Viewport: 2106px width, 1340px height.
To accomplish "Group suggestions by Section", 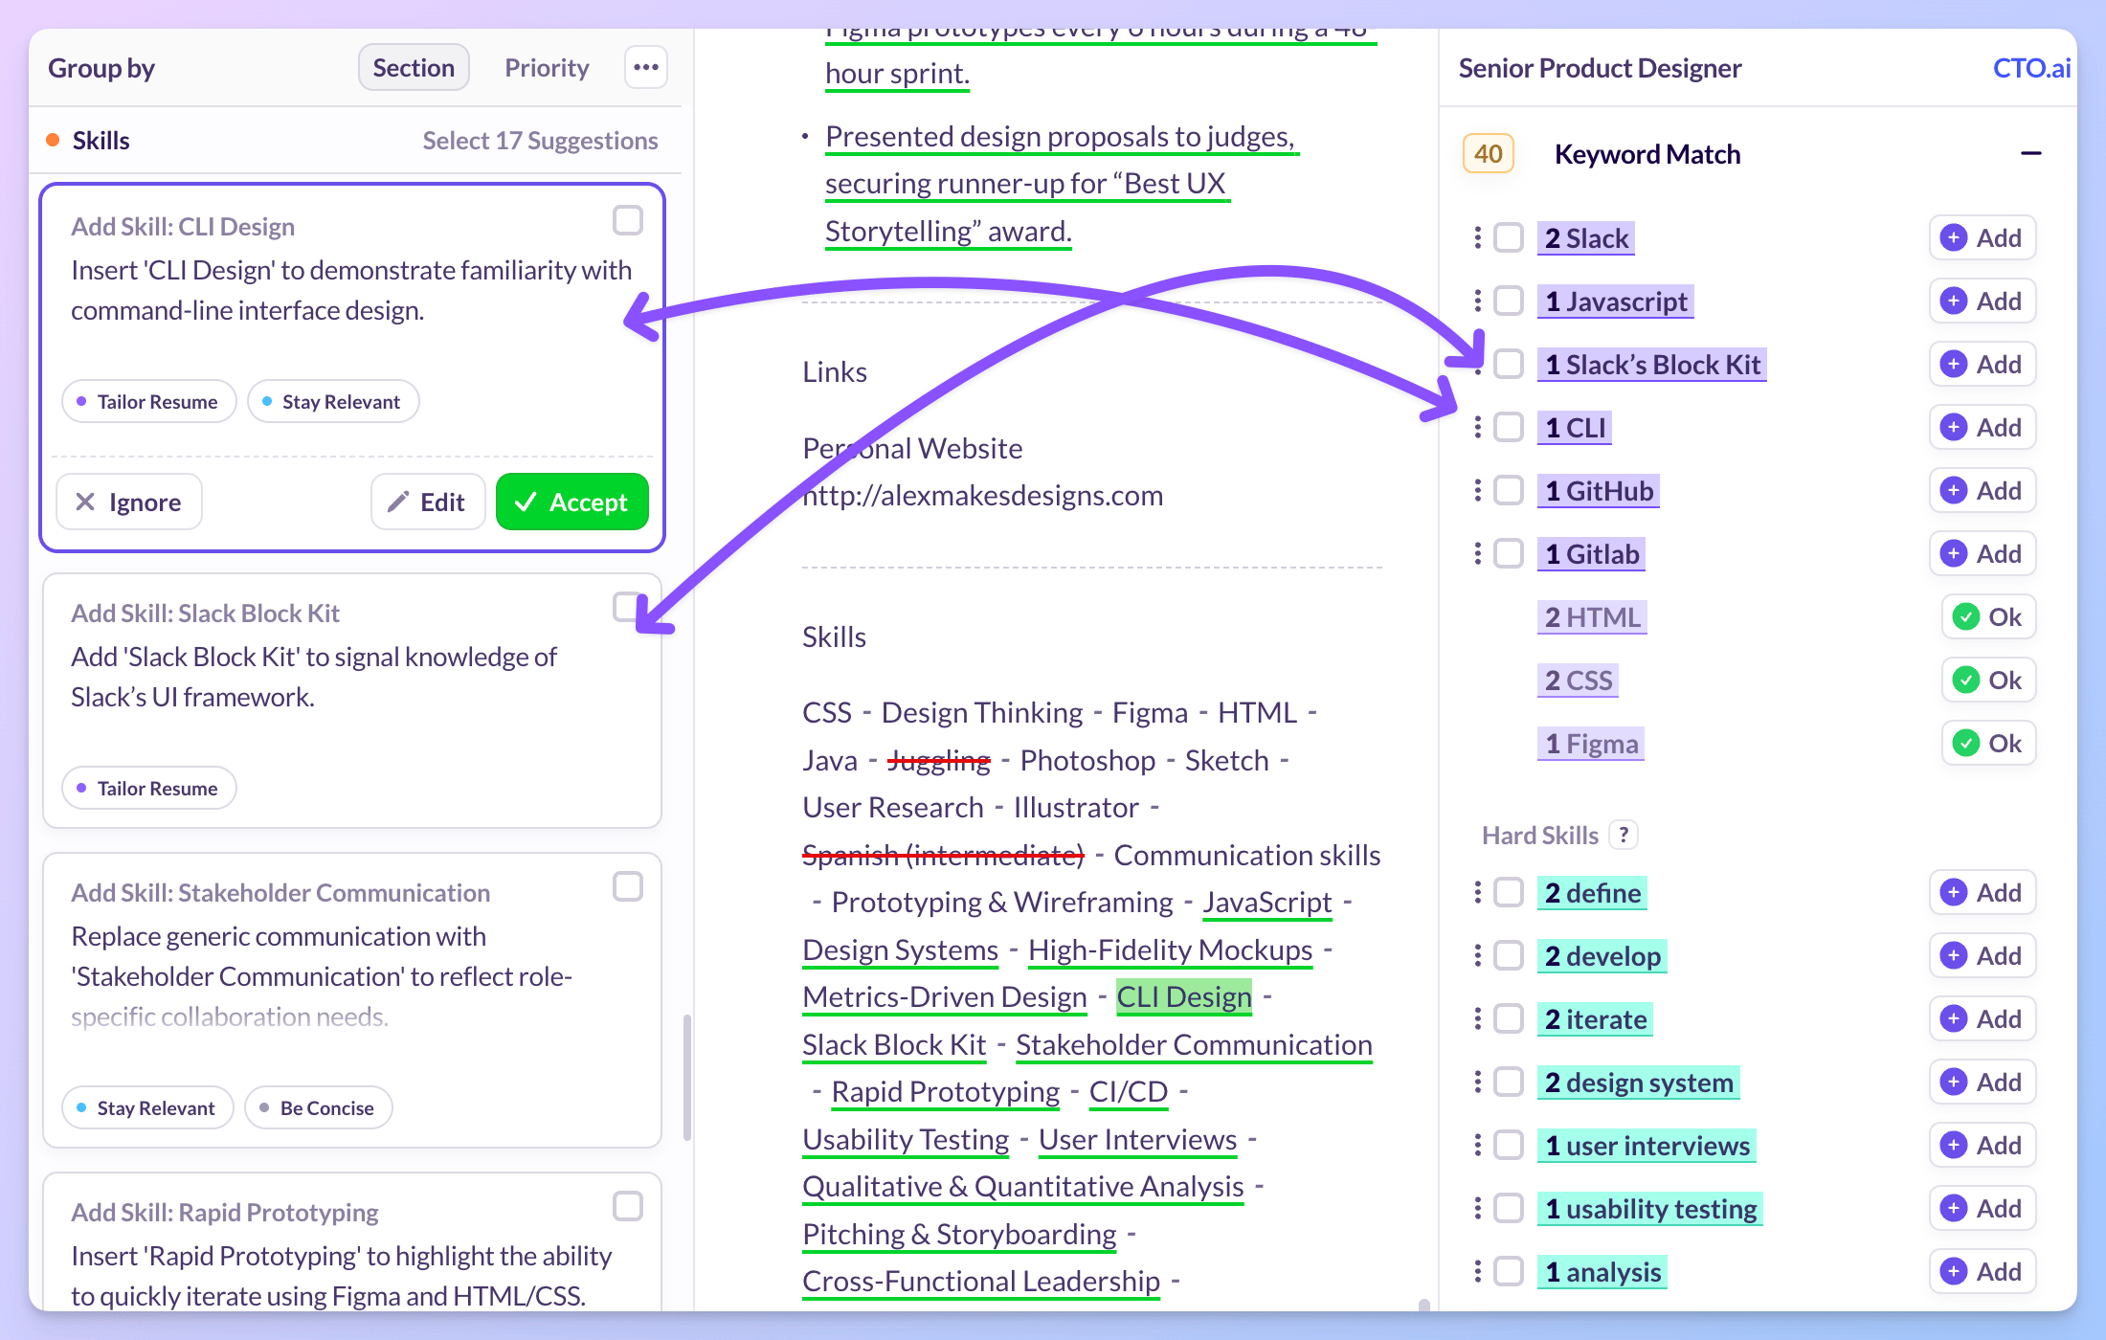I will click(414, 68).
